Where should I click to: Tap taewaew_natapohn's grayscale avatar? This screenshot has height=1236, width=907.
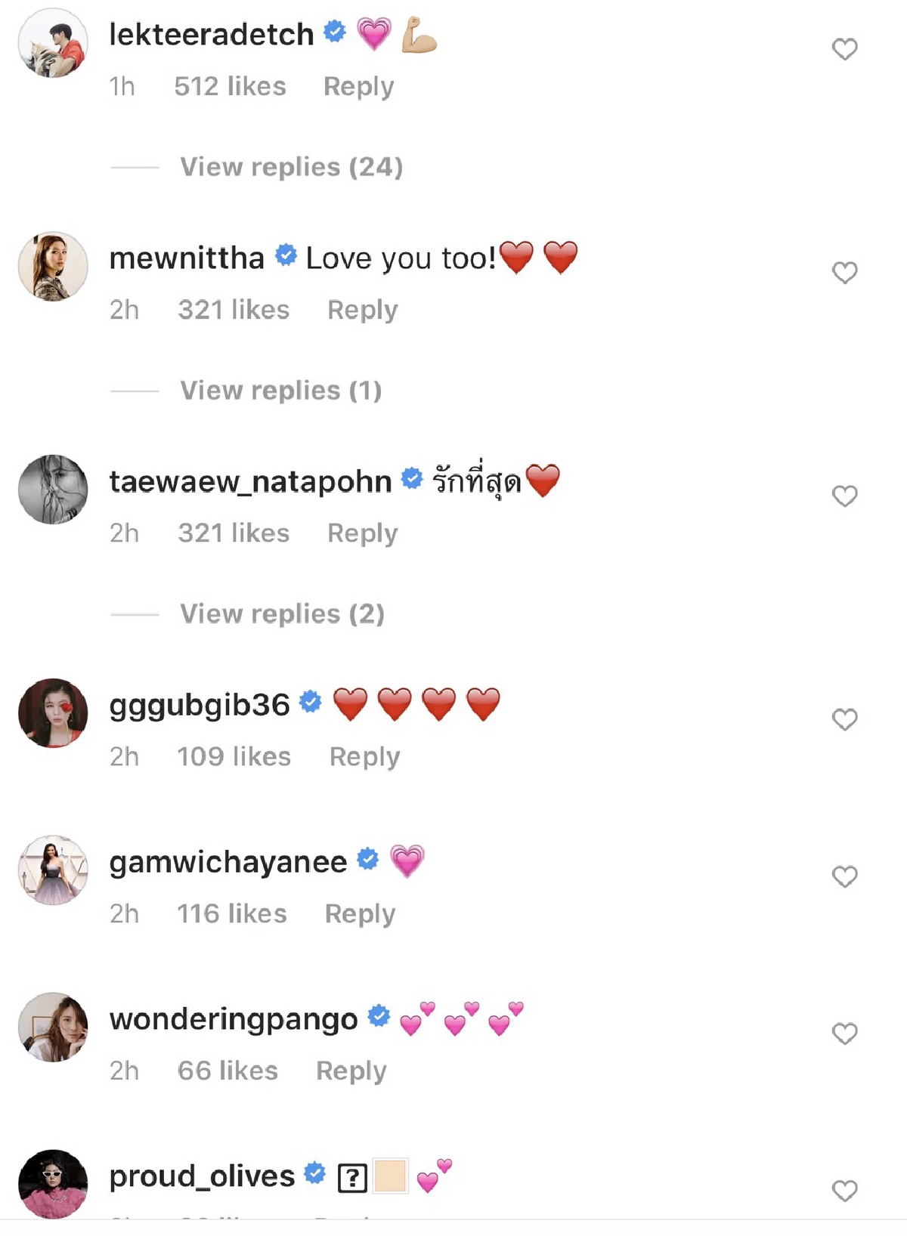pyautogui.click(x=53, y=490)
